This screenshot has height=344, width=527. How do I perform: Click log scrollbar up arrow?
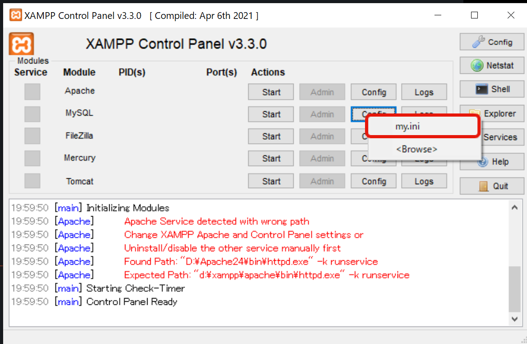514,208
